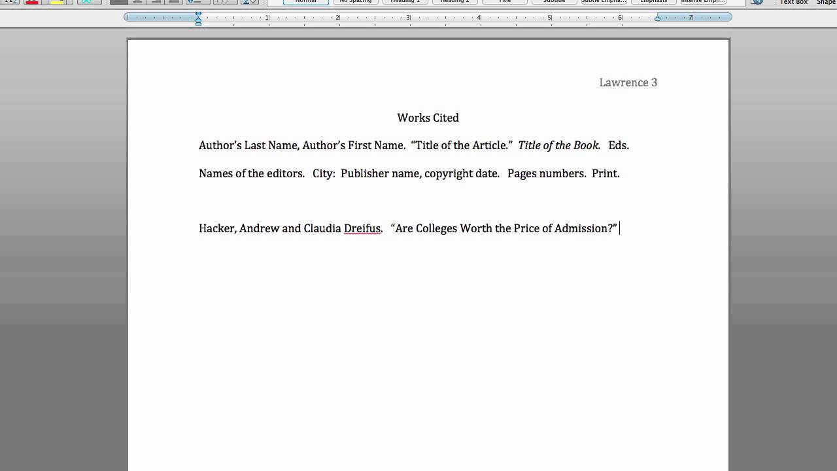
Task: Click on 'City:' in the template line
Action: (324, 173)
